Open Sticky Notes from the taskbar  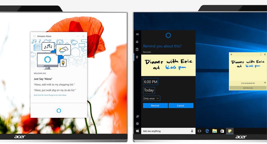pyautogui.click(x=230, y=131)
